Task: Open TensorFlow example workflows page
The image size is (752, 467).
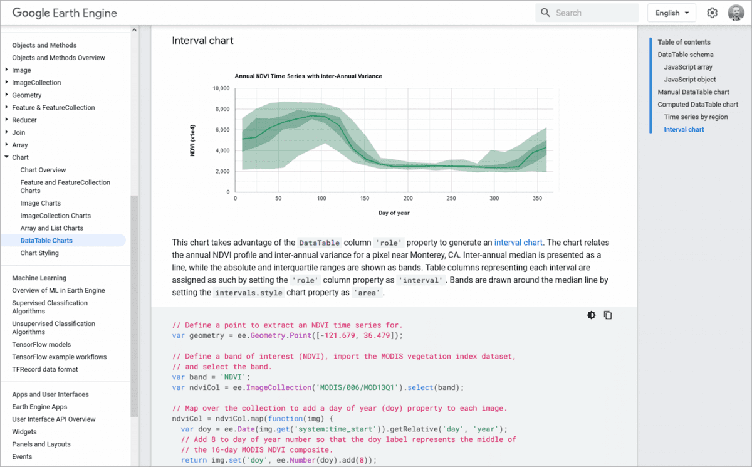Action: point(60,357)
